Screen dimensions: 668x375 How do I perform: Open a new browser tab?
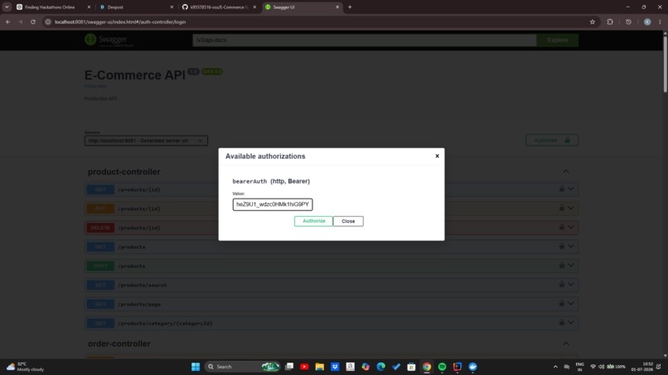coord(350,7)
